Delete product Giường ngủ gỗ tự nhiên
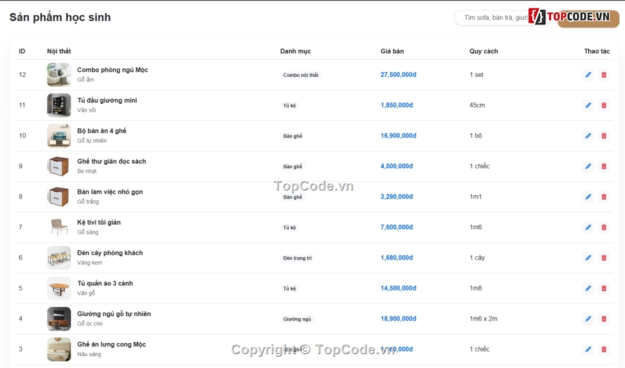This screenshot has height=368, width=625. point(604,319)
